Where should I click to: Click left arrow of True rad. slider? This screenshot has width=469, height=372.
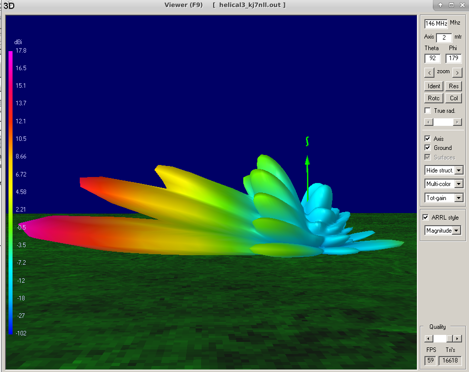point(429,122)
